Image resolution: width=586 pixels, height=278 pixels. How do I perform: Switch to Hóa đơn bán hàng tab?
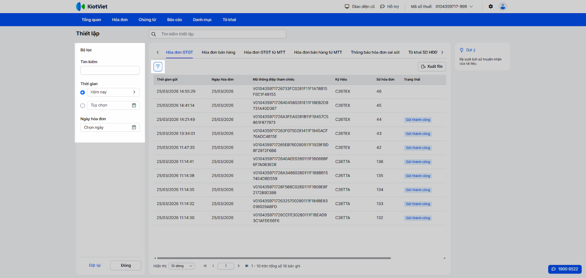(218, 52)
